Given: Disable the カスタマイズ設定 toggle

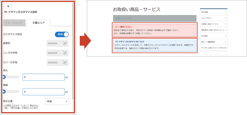Looking at the screenshot, I should pos(62,34).
